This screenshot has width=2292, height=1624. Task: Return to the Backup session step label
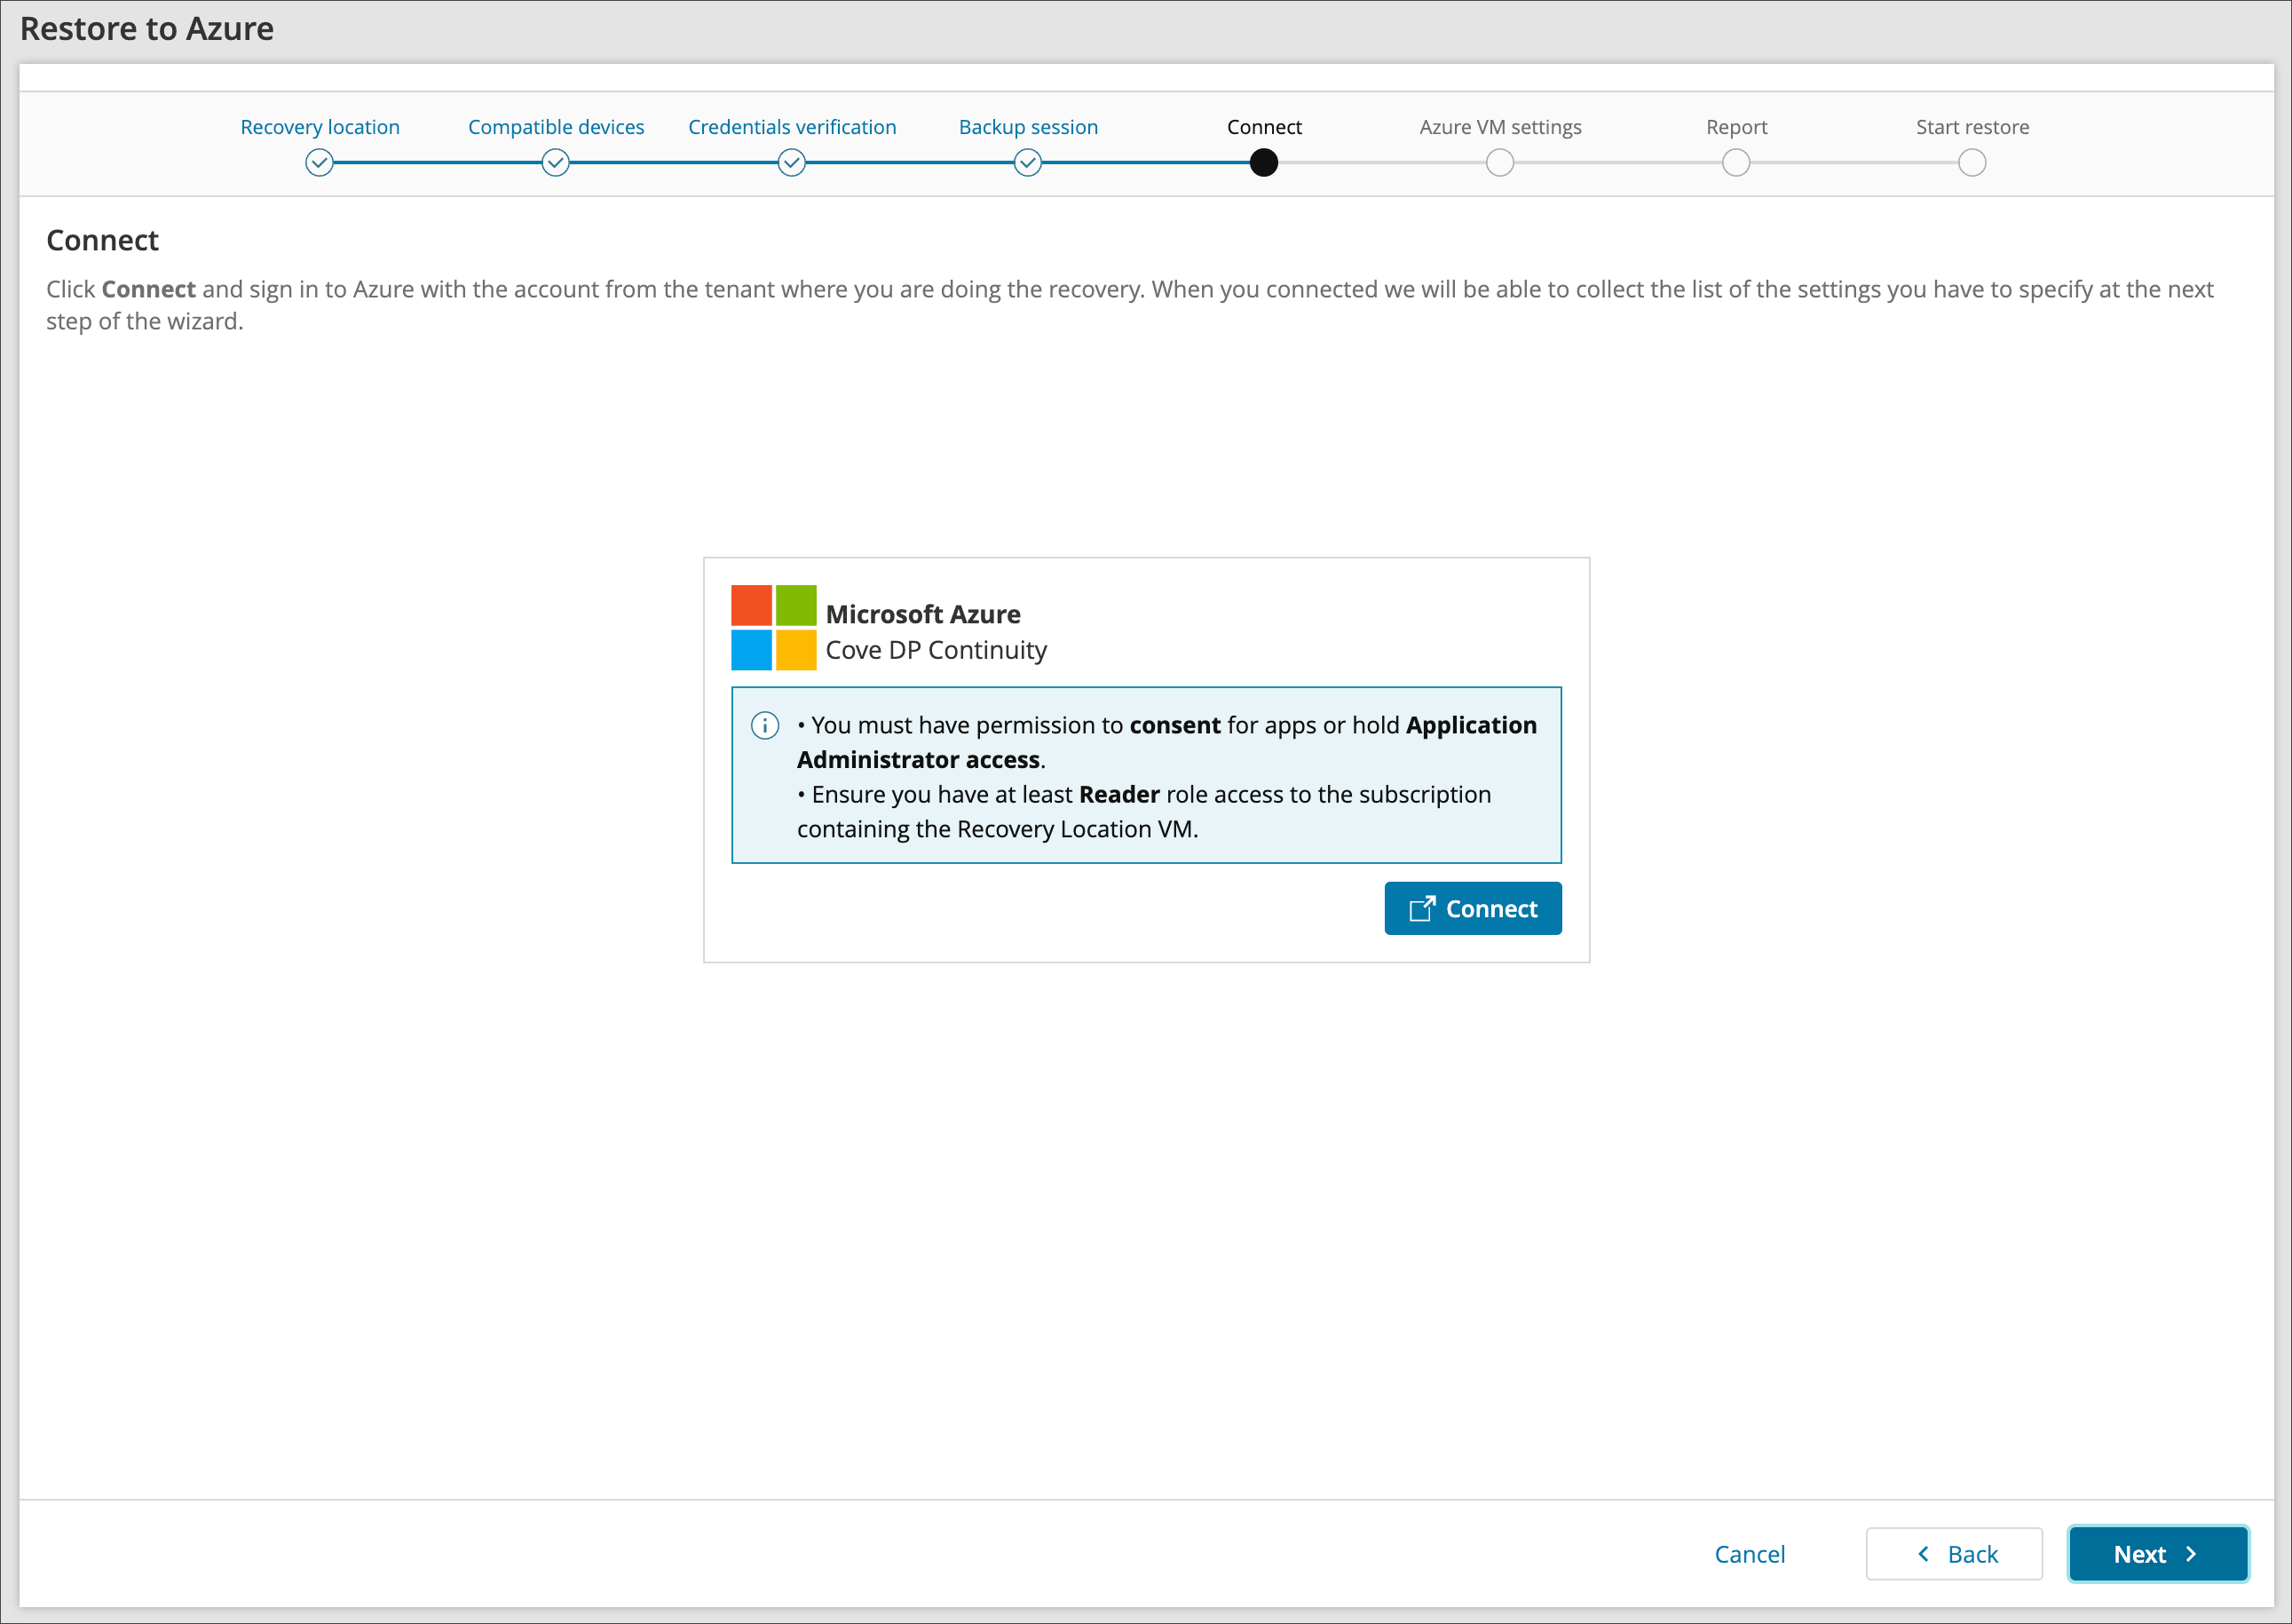1028,127
